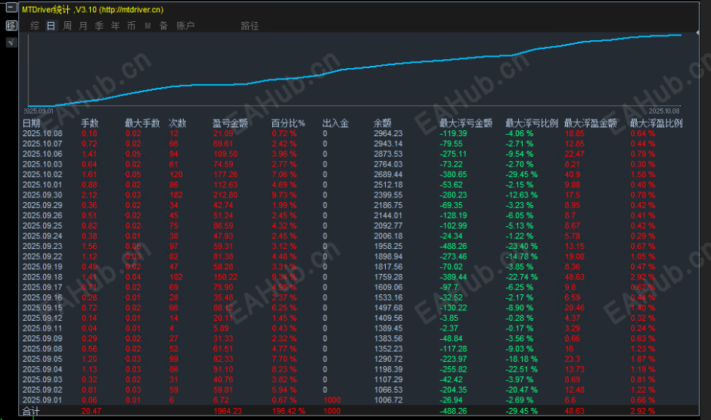Click the 出入金 column header

tap(336, 123)
